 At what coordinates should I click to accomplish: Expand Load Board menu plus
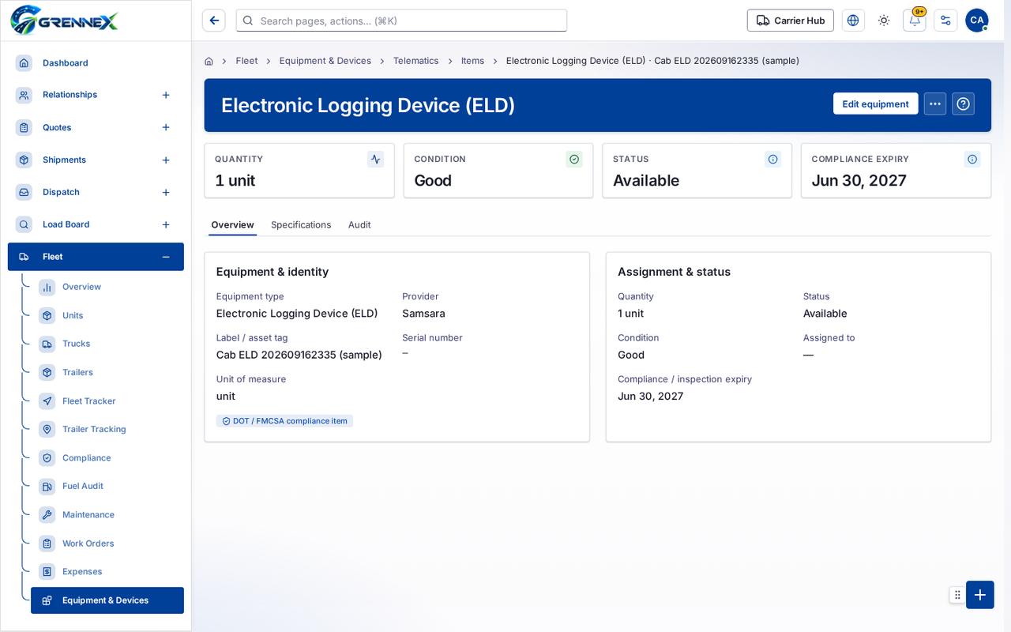166,224
